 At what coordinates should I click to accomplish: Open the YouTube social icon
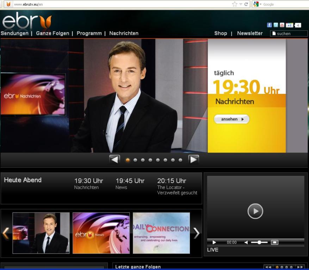click(282, 25)
